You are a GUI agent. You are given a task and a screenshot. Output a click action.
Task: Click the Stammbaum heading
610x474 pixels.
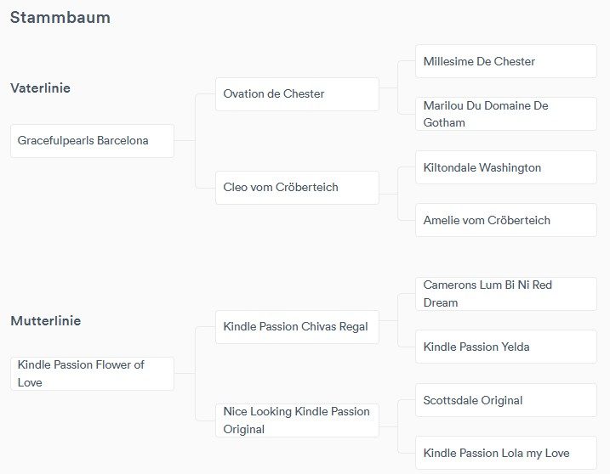60,17
